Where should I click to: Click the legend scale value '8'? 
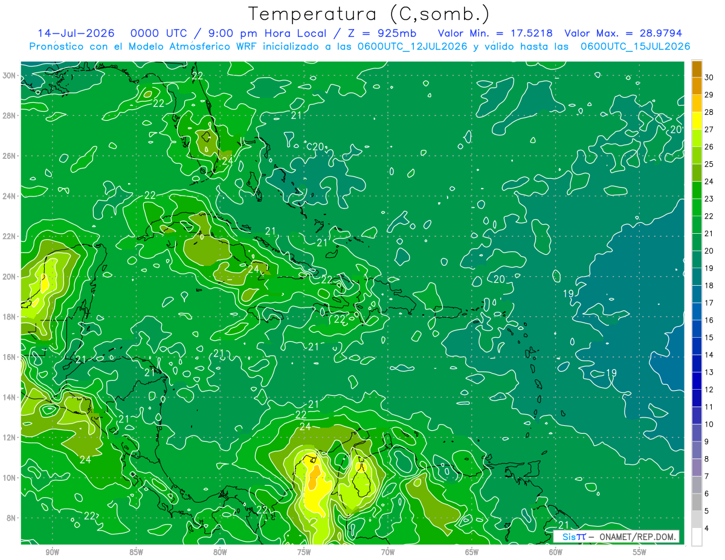tap(707, 459)
